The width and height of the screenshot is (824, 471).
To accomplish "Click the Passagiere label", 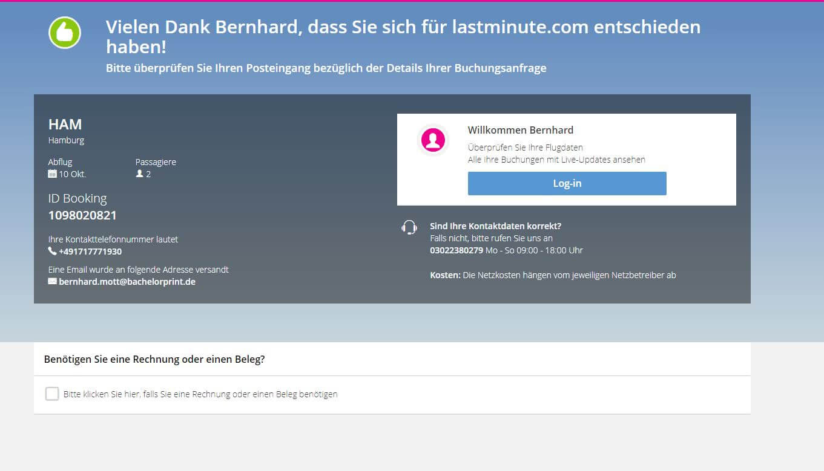I will [156, 162].
